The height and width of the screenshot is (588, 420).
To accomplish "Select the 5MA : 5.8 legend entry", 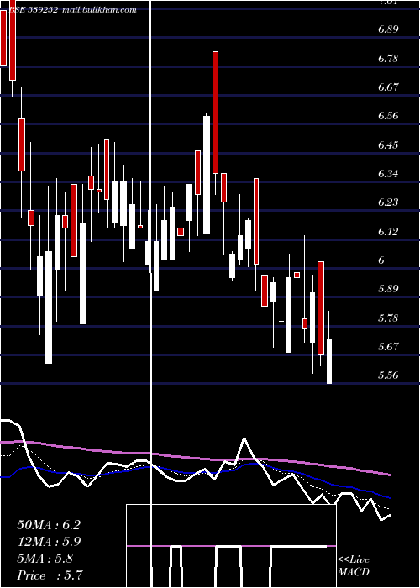I will click(45, 559).
